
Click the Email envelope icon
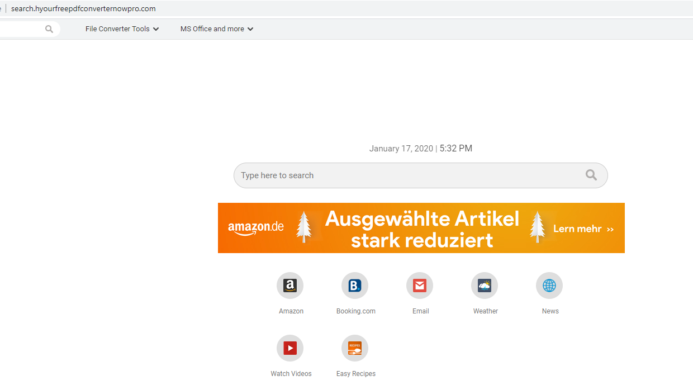[x=420, y=286]
